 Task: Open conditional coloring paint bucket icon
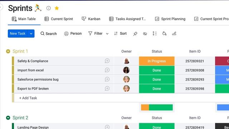tap(164, 34)
